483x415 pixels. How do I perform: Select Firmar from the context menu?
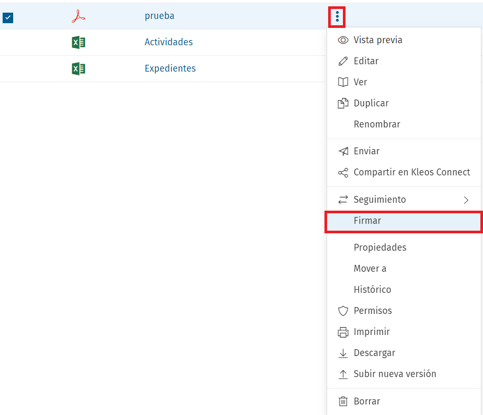(x=367, y=221)
